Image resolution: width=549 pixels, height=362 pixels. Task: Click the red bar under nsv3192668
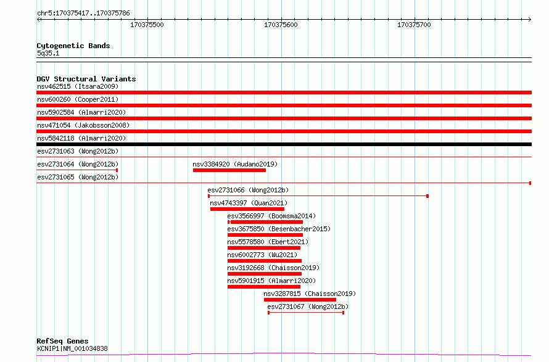point(265,274)
